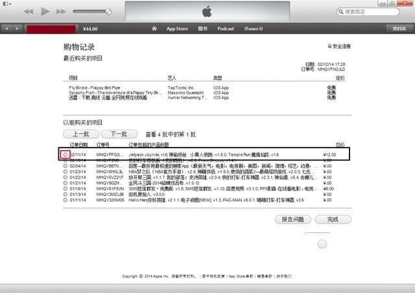
Task: Select order number MHQY51F8VN
Action: (x=110, y=189)
